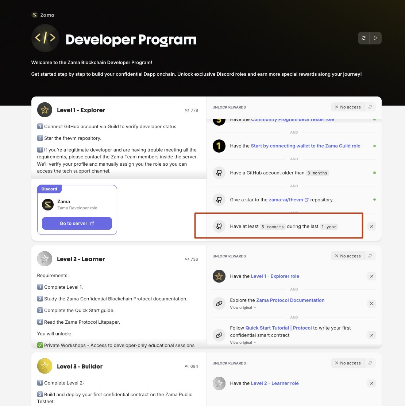The image size is (405, 406).
Task: Expand View original under Zama Protocol Documentation
Action: [x=243, y=308]
